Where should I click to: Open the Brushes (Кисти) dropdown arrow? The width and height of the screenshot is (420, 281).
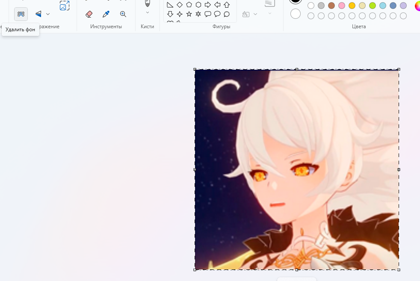click(x=147, y=12)
